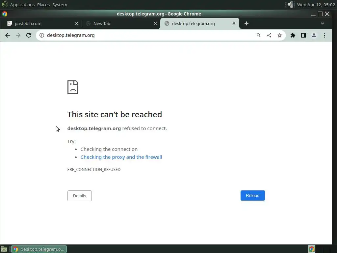Click the Chrome icon in bottom-right tray
This screenshot has height=253, width=337.
312,249
